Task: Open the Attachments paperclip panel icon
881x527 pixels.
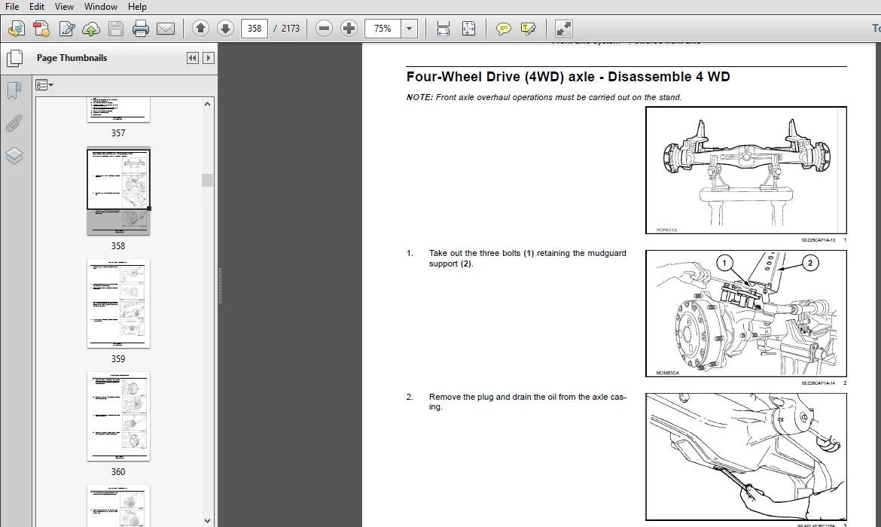Action: tap(14, 123)
